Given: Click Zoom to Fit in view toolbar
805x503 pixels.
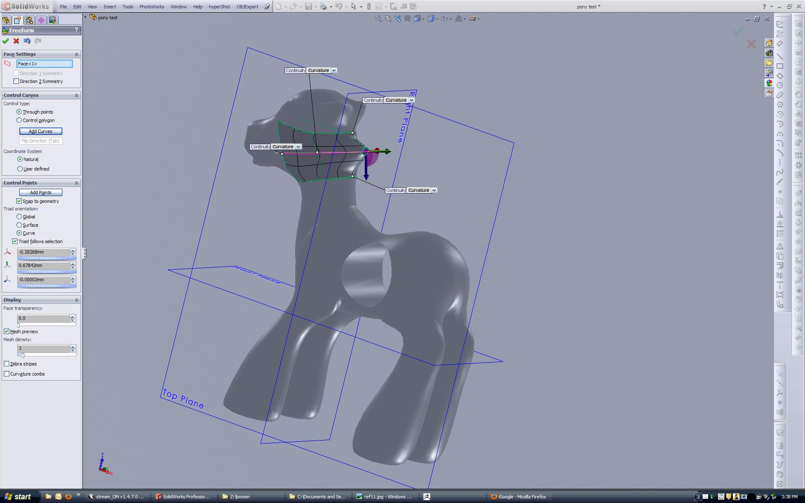Looking at the screenshot, I should [x=379, y=18].
